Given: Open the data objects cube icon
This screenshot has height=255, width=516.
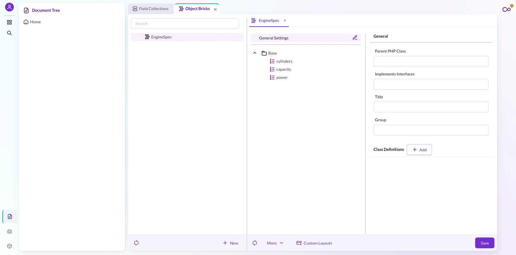Looking at the screenshot, I should [x=9, y=246].
